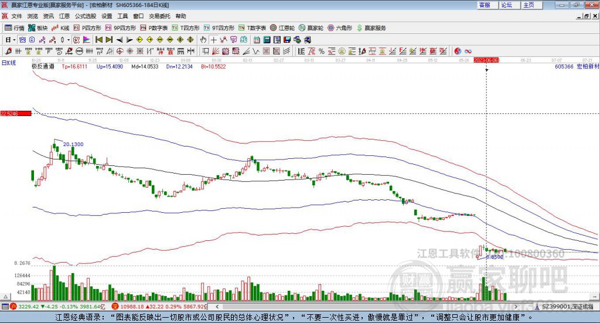This screenshot has width=600, height=323.
Task: Jump to last bar with skip-forward arrow
Action: [109, 39]
